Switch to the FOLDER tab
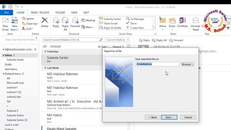 tap(60, 13)
